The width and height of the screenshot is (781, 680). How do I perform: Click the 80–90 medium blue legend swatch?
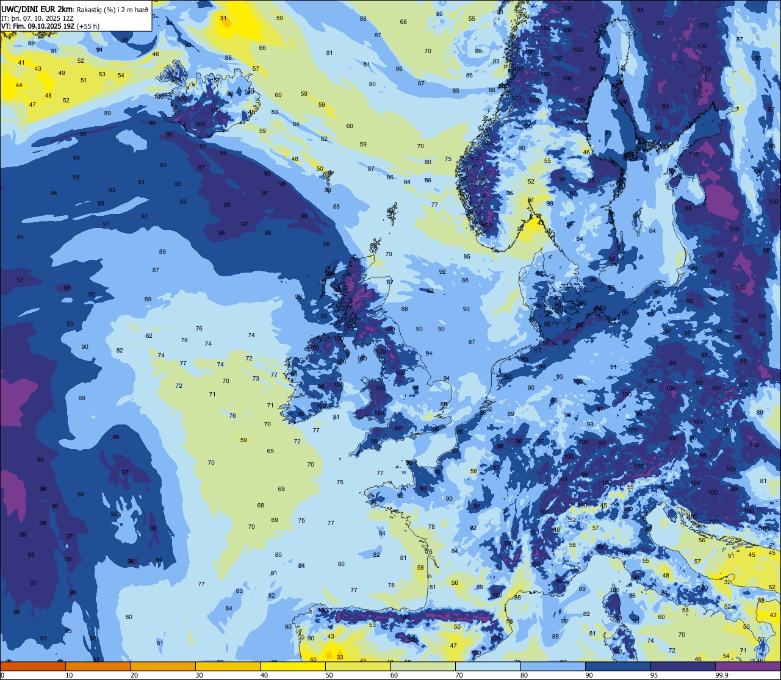[553, 666]
